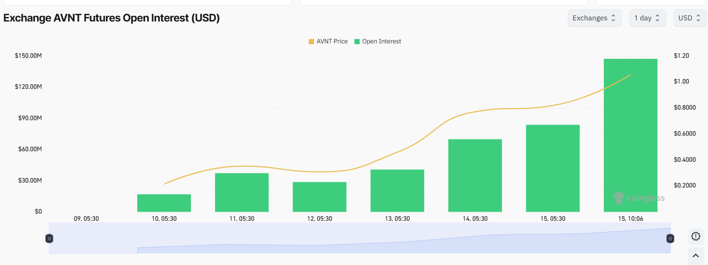The height and width of the screenshot is (265, 708).
Task: Click the open interest bar for 14, 05:30
Action: 475,176
